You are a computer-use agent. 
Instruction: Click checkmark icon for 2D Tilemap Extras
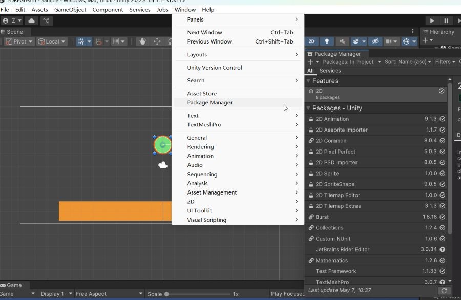(x=442, y=206)
